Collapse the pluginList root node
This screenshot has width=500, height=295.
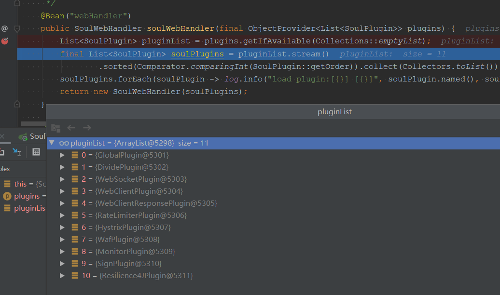point(52,143)
